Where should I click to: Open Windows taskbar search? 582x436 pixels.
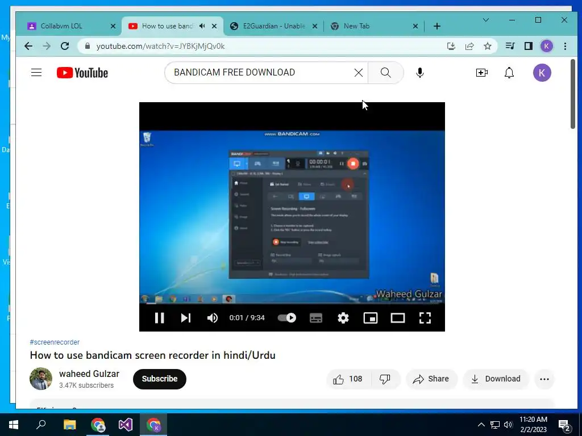tap(41, 425)
